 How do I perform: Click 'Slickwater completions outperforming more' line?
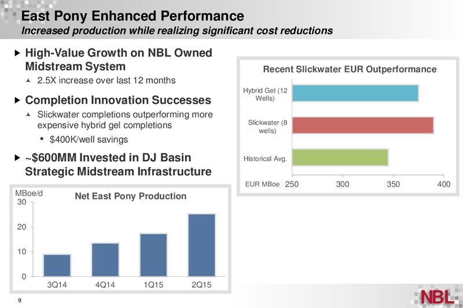125,114
